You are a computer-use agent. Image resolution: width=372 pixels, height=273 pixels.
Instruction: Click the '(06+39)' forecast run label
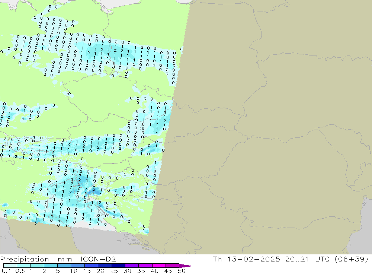pos(352,259)
